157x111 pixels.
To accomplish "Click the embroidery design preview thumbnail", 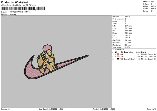I will tap(56, 62).
